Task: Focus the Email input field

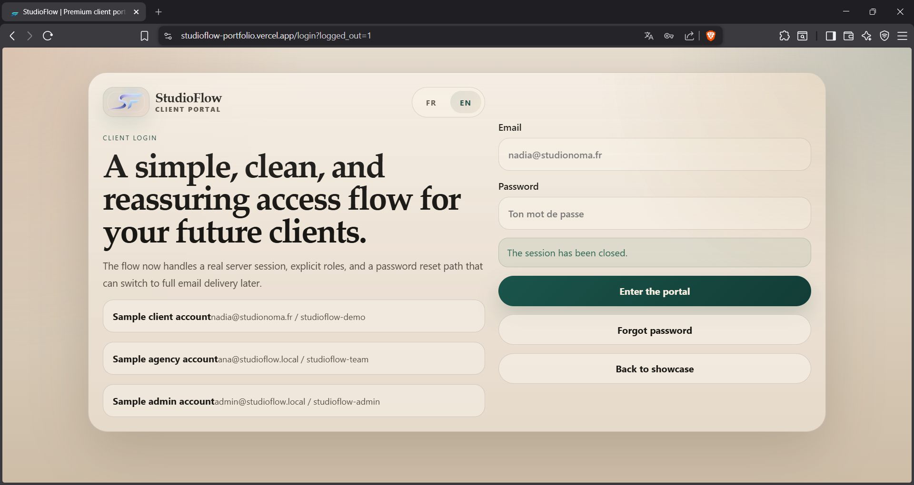Action: click(654, 155)
